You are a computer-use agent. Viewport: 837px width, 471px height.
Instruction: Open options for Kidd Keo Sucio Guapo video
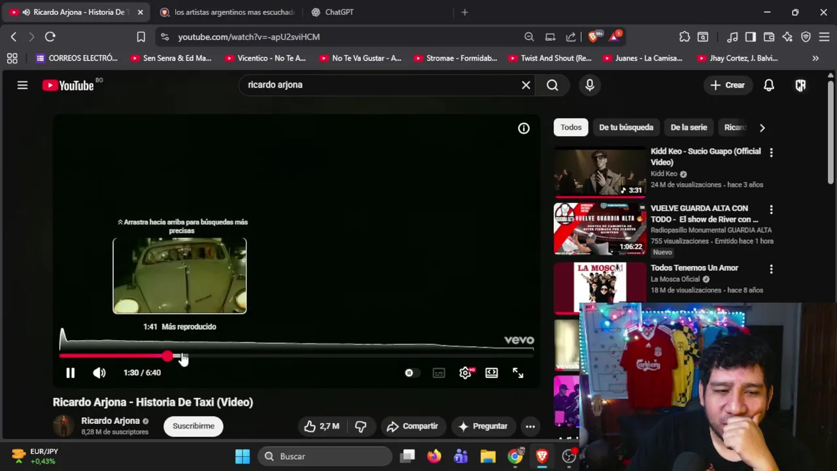[771, 152]
